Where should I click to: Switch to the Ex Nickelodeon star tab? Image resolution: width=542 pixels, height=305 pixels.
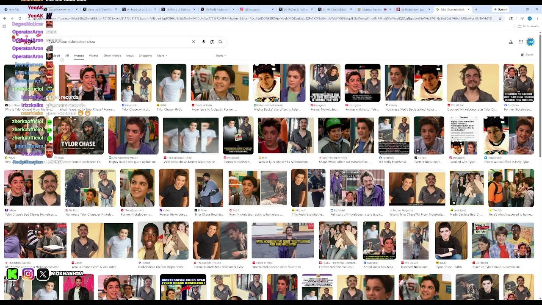[x=413, y=9]
